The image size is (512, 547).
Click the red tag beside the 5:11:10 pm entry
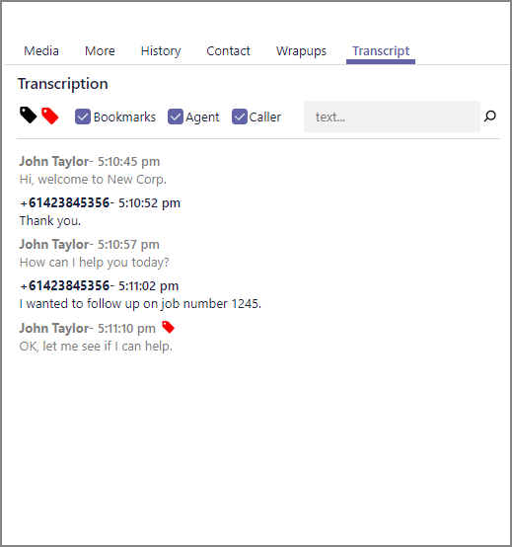[169, 327]
